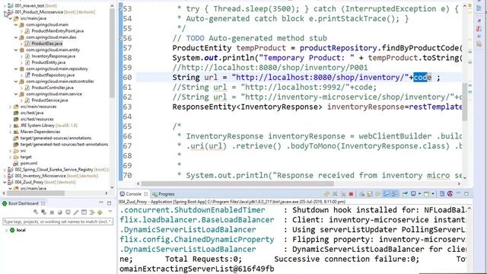Screen dimensions: 487x274
Task: Click line number 63 in the editor gutter
Action: [x=127, y=107]
